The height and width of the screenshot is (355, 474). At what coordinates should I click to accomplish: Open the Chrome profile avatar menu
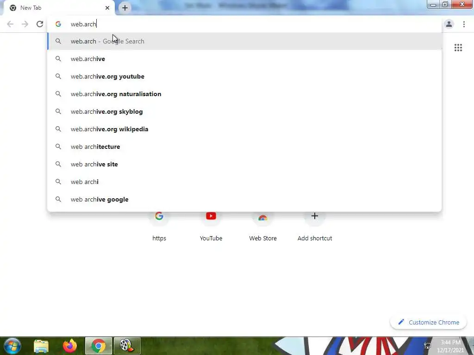point(449,24)
